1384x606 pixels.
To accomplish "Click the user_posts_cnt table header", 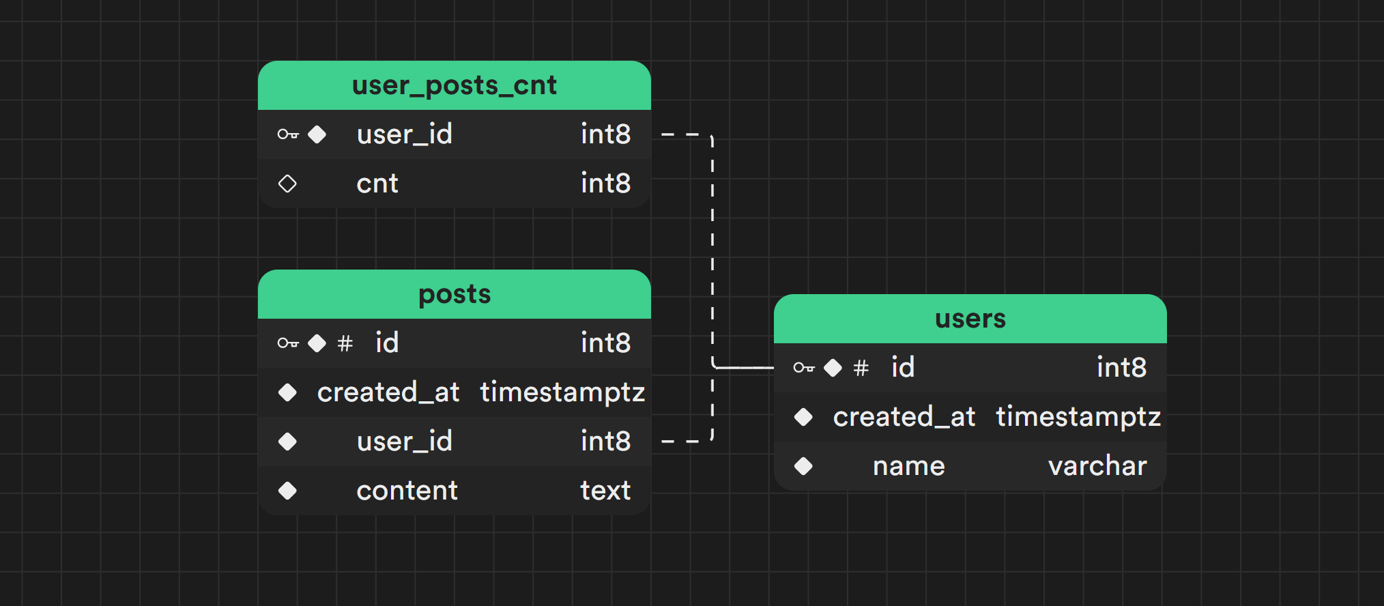I will click(x=455, y=86).
